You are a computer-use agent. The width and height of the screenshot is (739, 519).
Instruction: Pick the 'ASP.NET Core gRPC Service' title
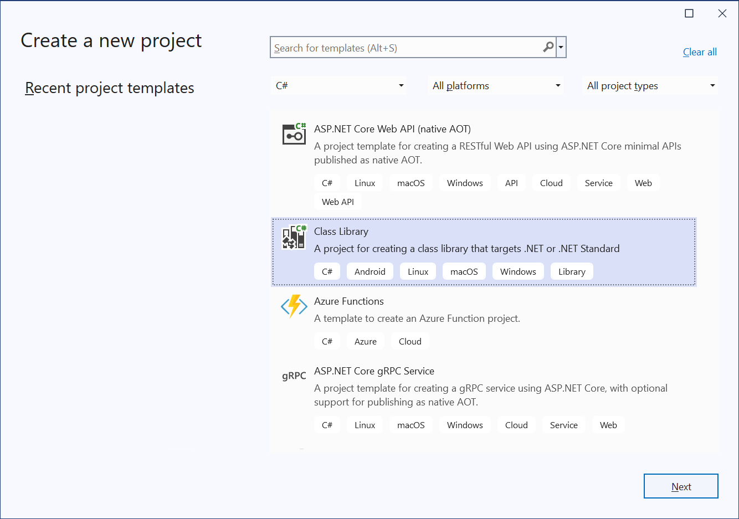click(374, 371)
